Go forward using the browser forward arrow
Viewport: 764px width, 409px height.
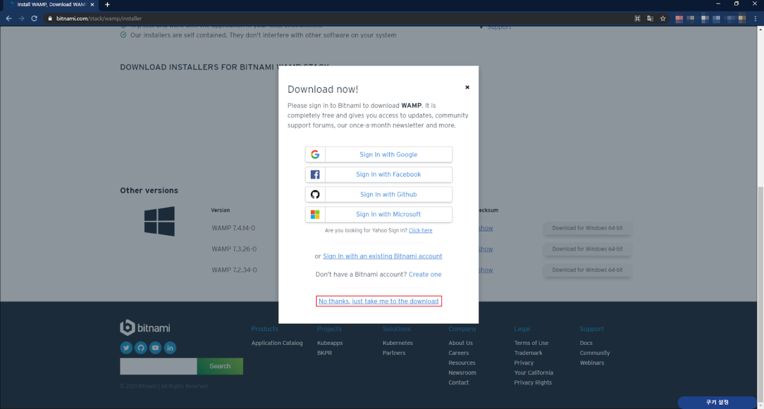21,19
